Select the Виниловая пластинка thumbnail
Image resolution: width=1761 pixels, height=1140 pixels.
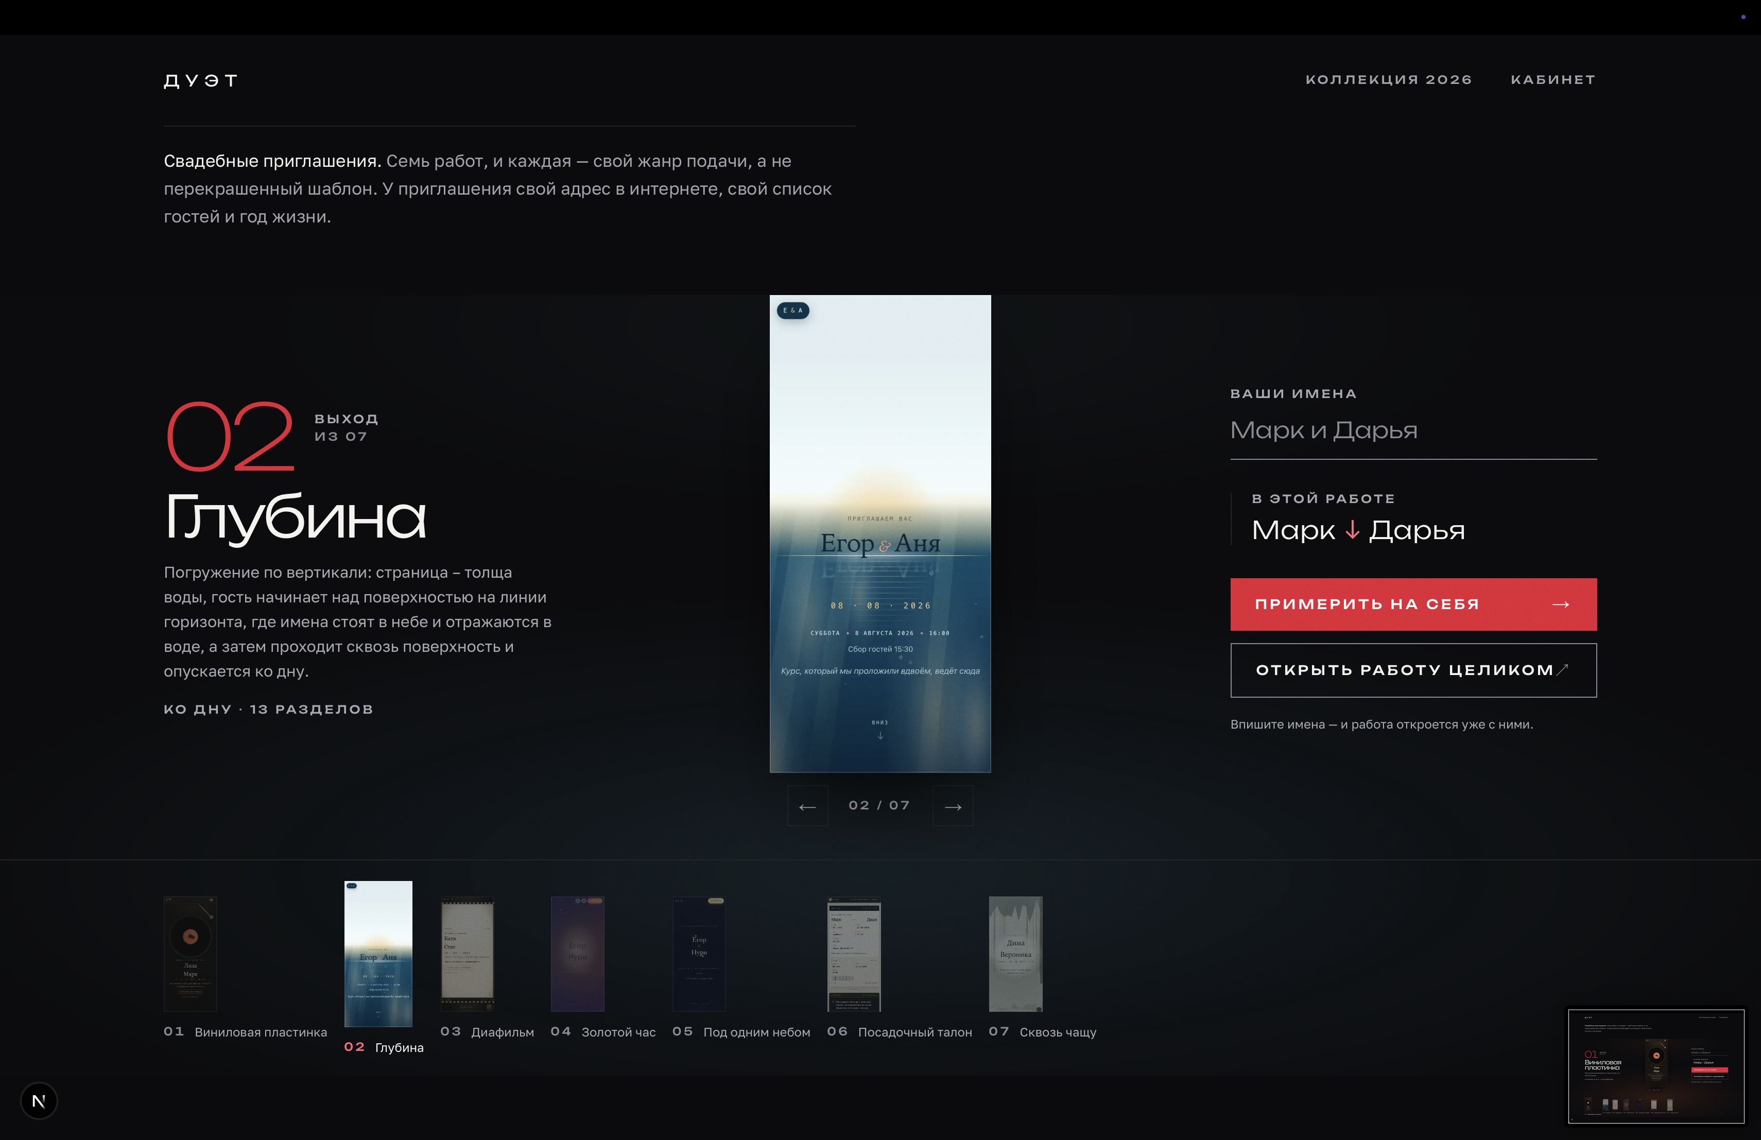pyautogui.click(x=190, y=954)
